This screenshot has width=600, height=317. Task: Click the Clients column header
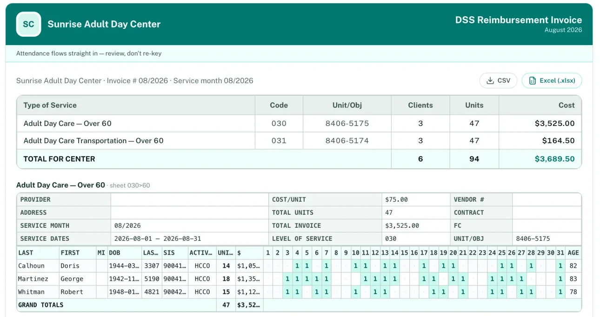(x=420, y=105)
